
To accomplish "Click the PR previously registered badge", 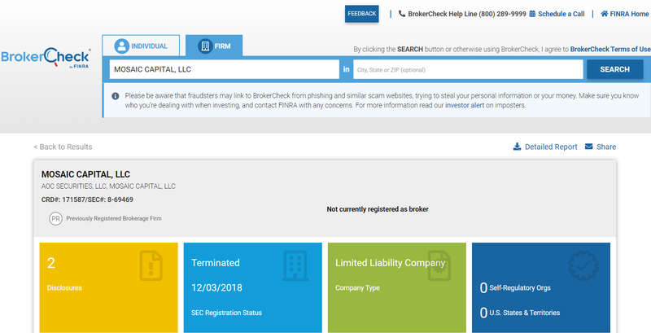I will [x=55, y=218].
